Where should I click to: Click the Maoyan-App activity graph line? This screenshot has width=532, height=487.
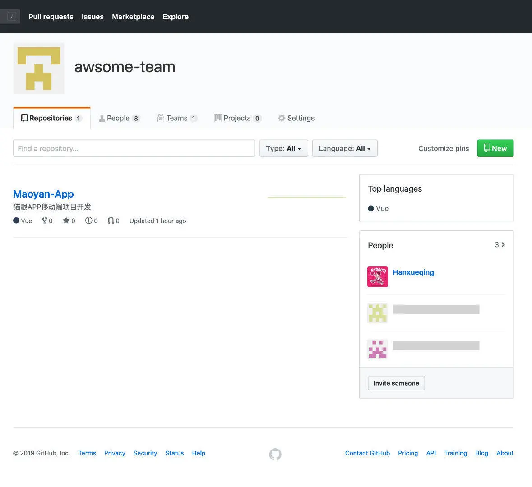(x=307, y=198)
